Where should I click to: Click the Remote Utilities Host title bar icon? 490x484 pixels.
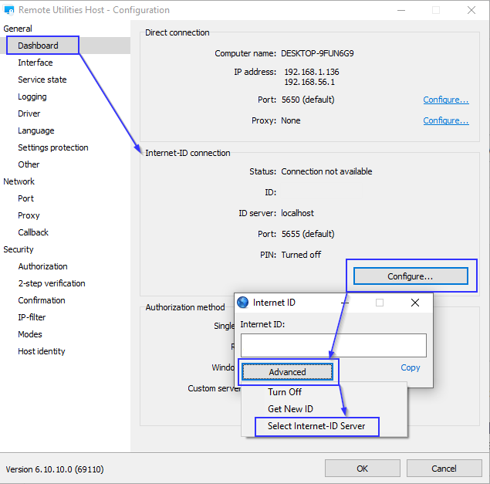(9, 11)
